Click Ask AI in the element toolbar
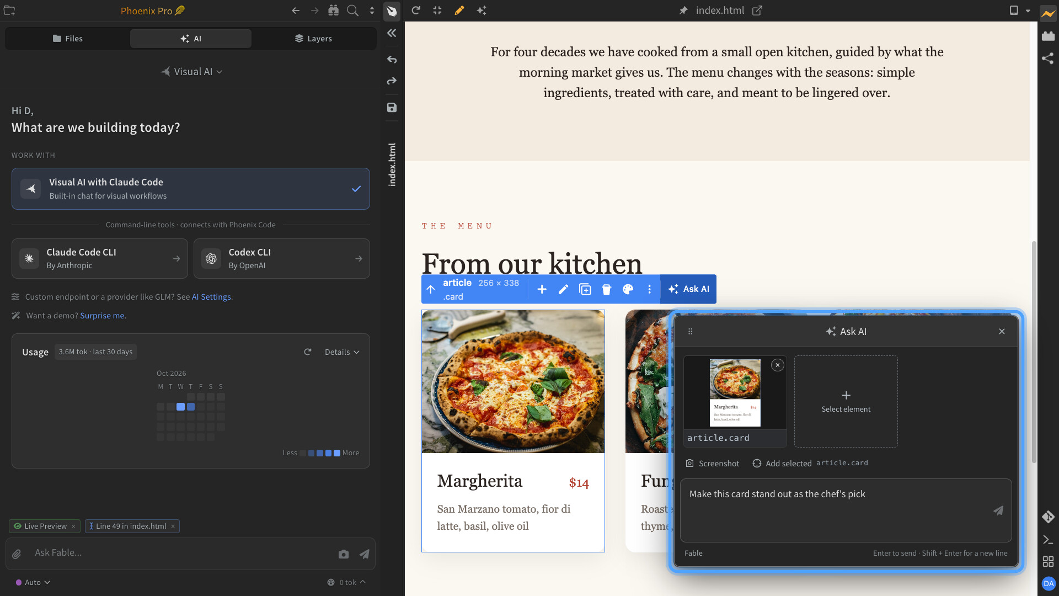Image resolution: width=1059 pixels, height=596 pixels. coord(688,289)
